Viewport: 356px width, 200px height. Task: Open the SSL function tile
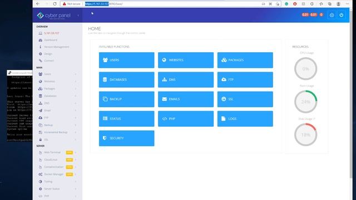point(245,99)
